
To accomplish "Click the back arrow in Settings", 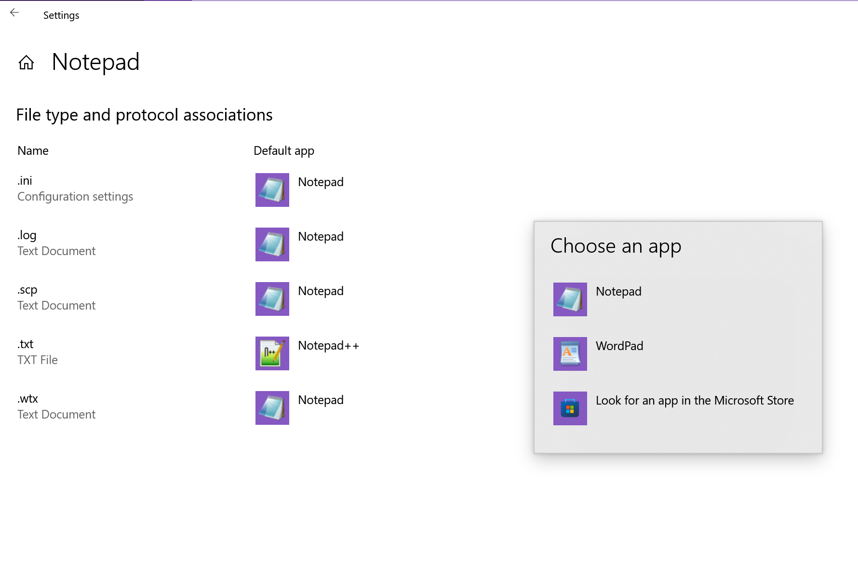I will (x=14, y=13).
